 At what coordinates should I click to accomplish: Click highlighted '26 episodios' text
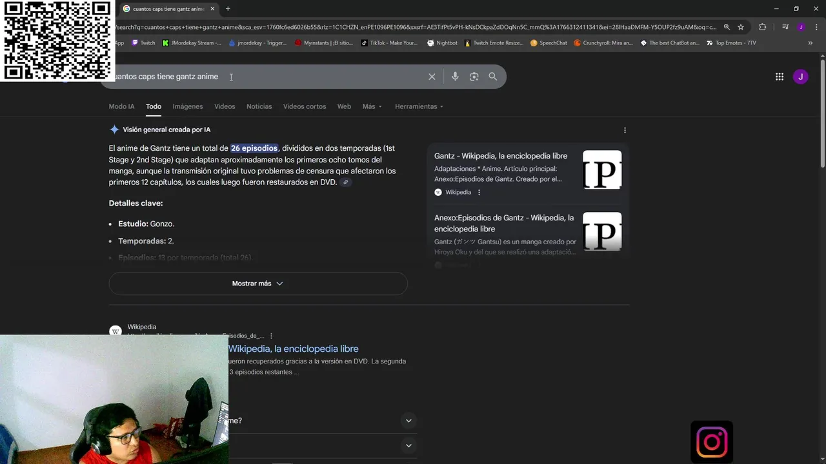point(254,148)
